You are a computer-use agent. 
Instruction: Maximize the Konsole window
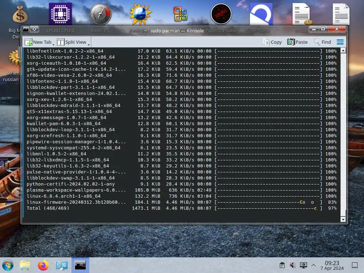coord(323,29)
